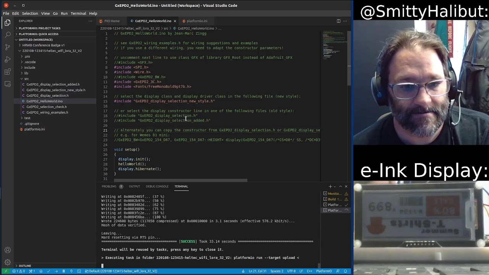Open the Manage gear icon
This screenshot has width=489, height=275.
point(8,262)
